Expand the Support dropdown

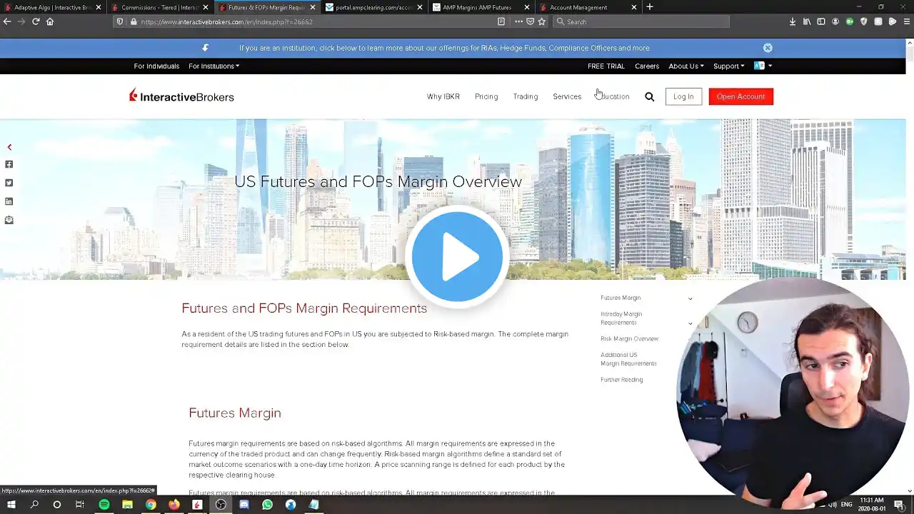tap(728, 66)
